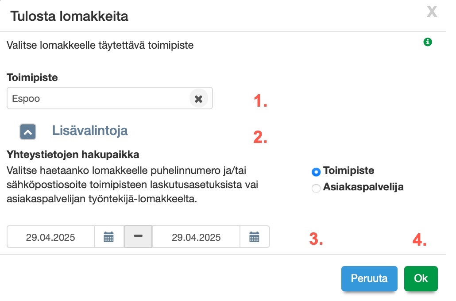Focus the end date input field
456x301 pixels.
[196, 237]
